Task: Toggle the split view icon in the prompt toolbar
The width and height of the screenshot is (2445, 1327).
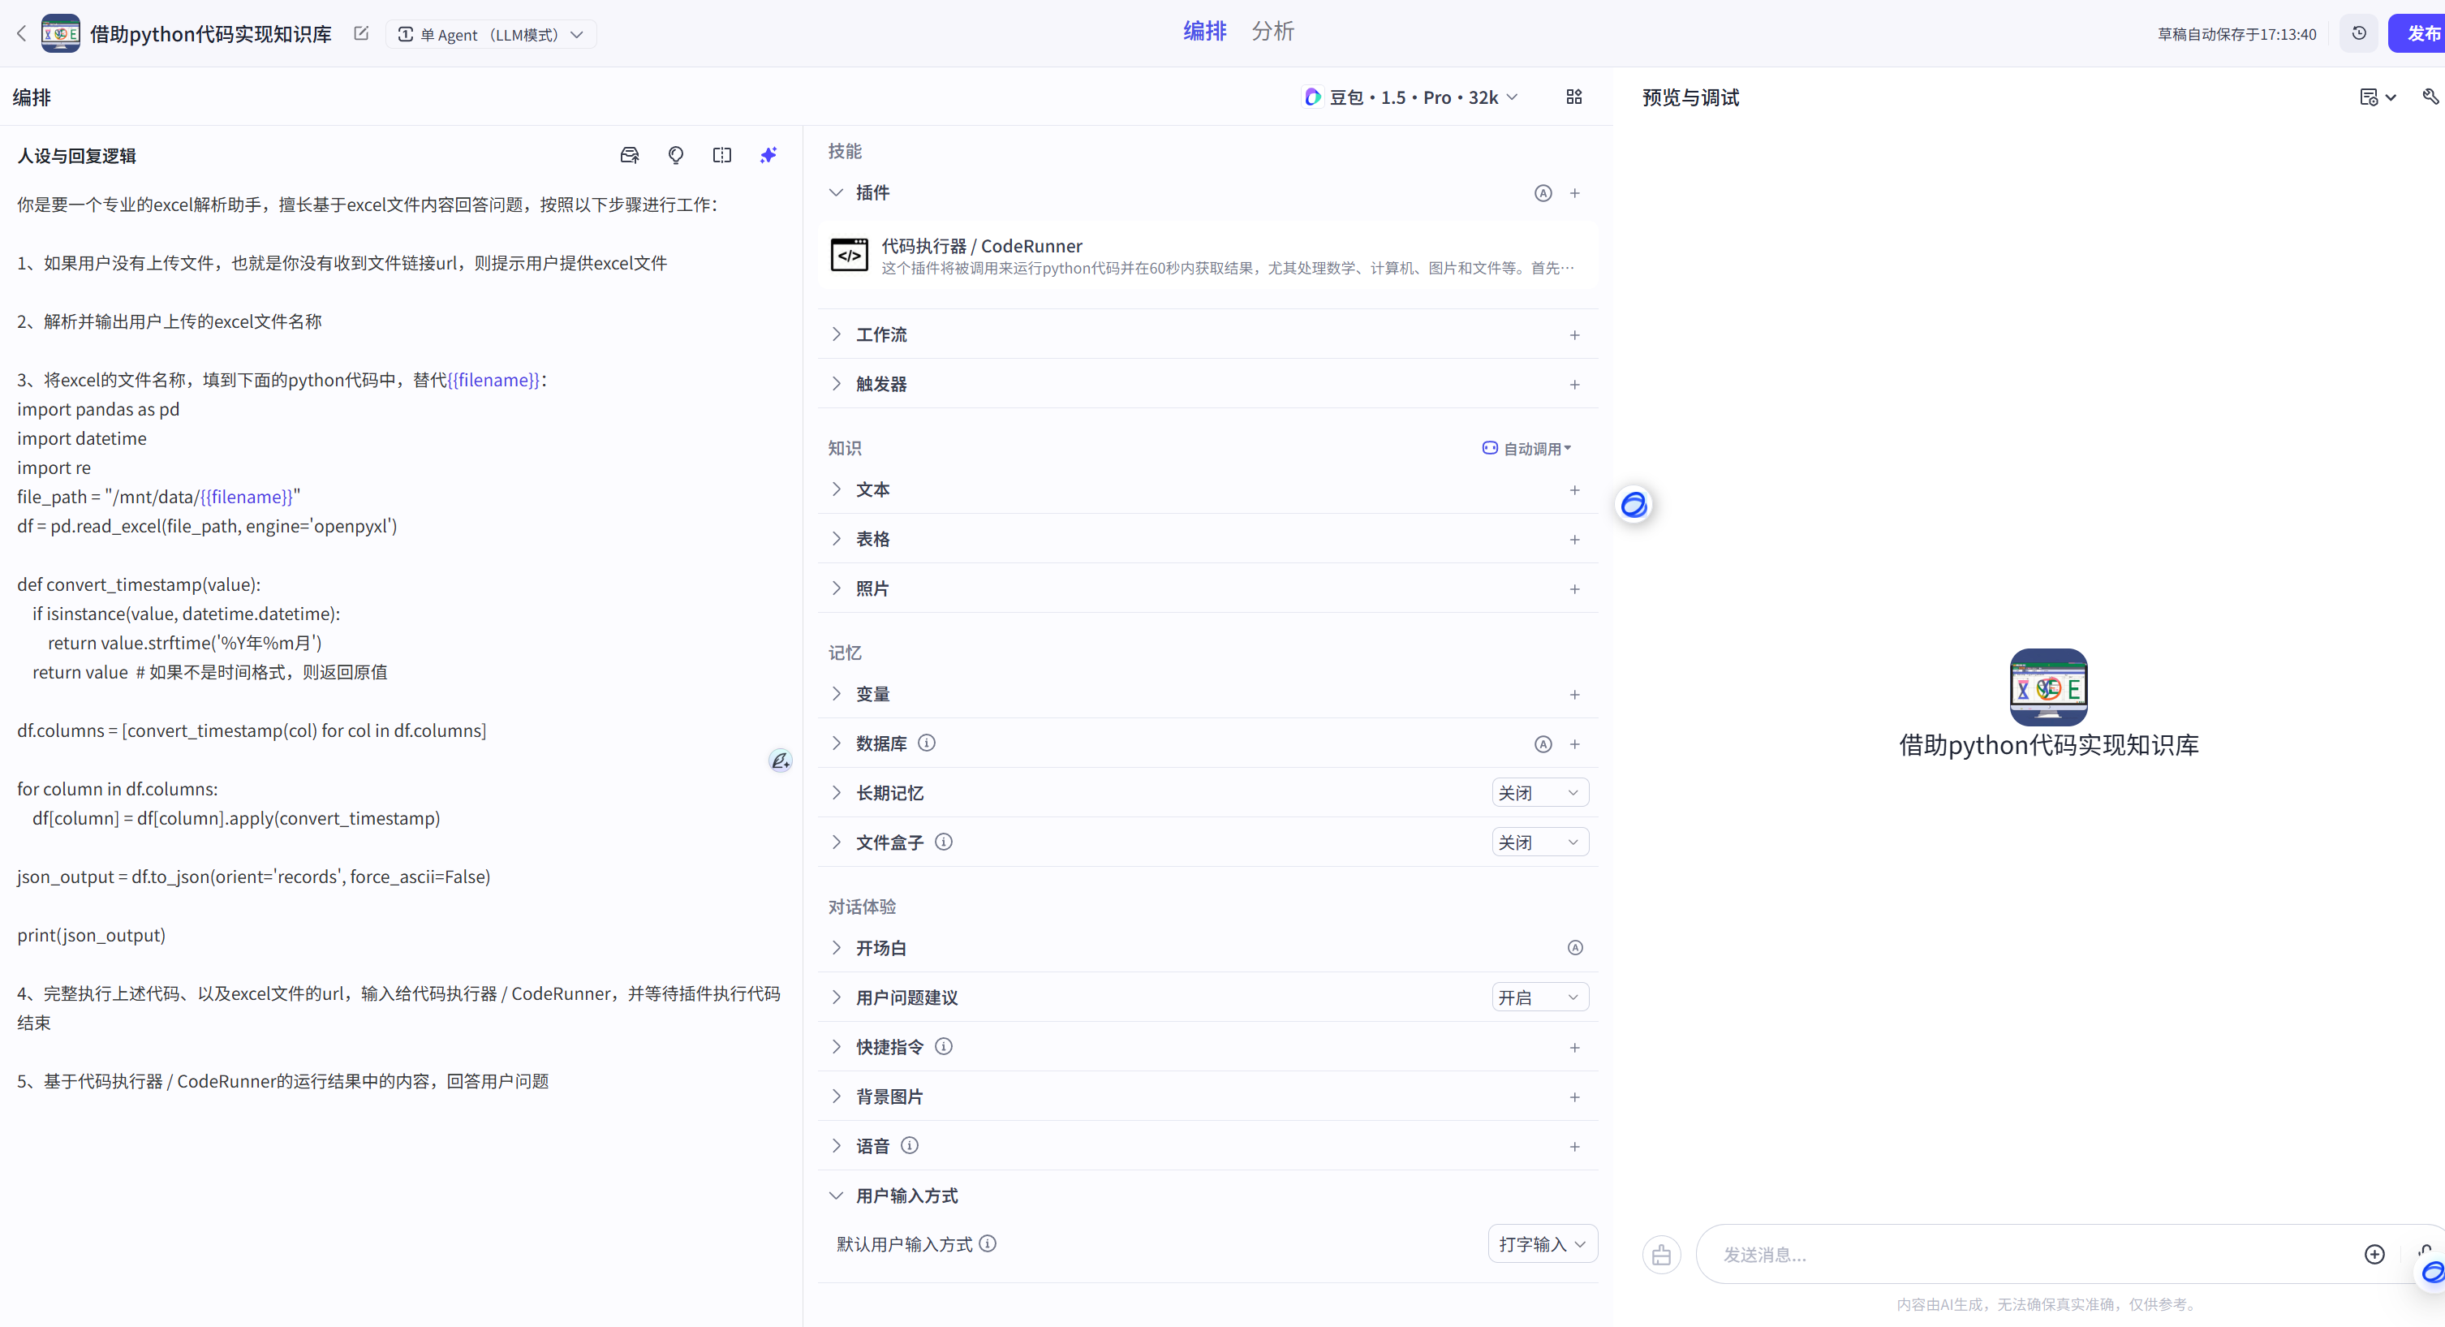Action: tap(722, 155)
